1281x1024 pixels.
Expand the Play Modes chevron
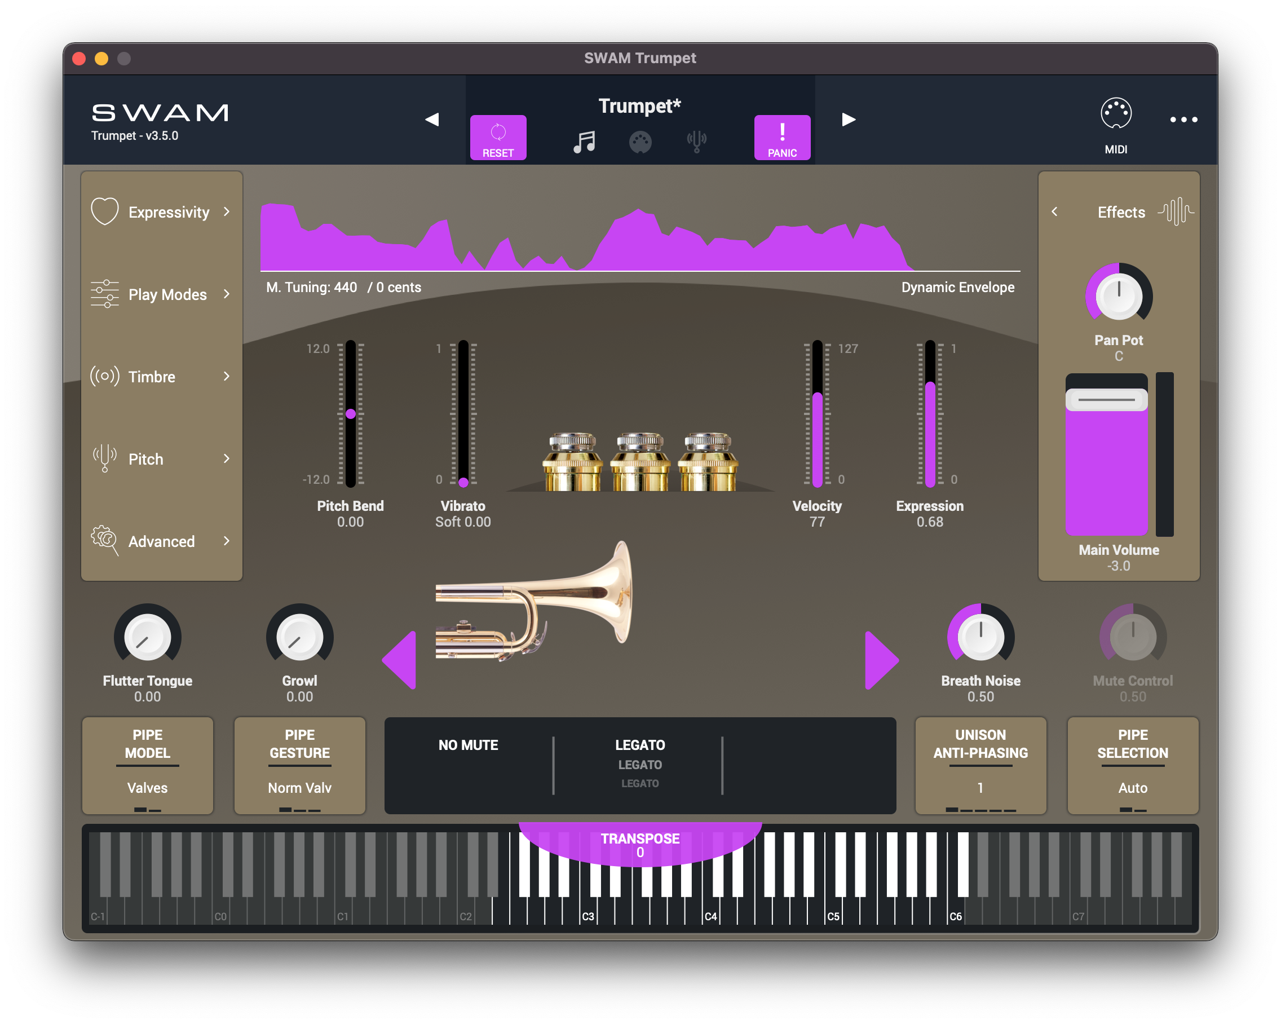point(226,294)
